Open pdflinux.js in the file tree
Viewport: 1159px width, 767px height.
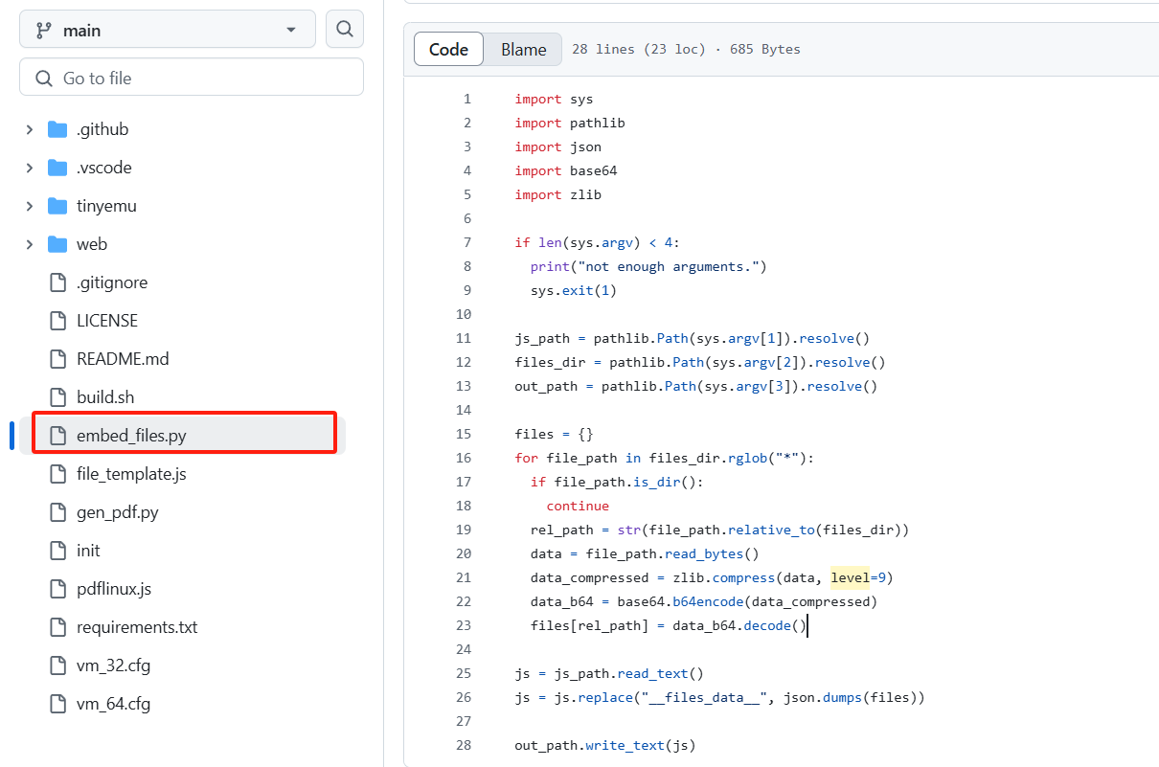coord(114,589)
